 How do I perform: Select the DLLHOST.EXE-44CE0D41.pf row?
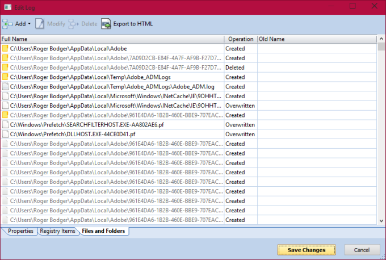[188, 134]
